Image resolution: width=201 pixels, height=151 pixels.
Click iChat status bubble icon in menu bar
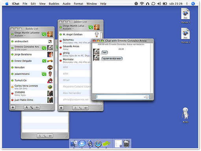pos(153,4)
